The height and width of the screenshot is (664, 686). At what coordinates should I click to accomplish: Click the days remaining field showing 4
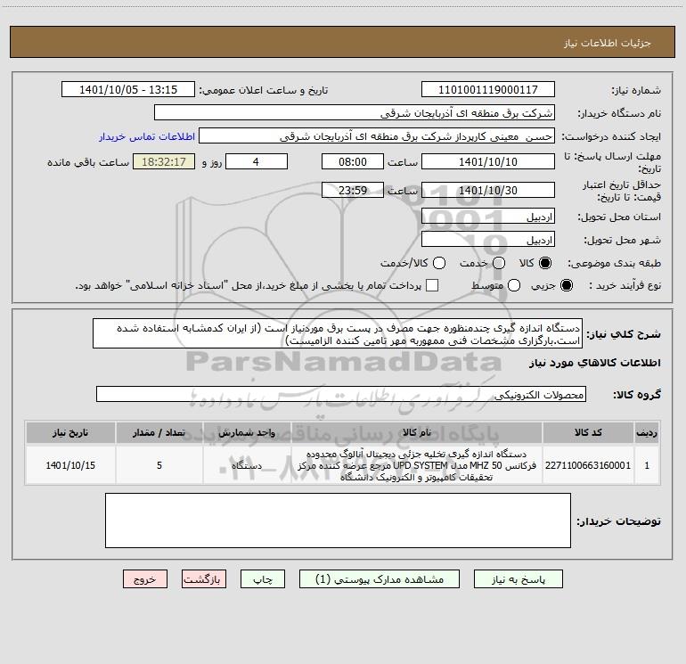tap(257, 161)
